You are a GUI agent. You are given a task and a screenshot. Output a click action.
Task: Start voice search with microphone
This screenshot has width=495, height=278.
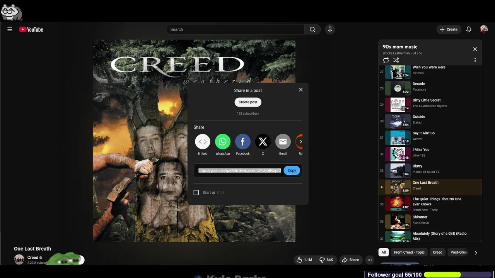330,29
